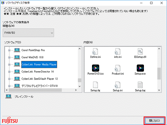The width and height of the screenshot is (167, 125).
Task: Click the contents pane vertical scrollbar thumb
Action: coord(159,73)
